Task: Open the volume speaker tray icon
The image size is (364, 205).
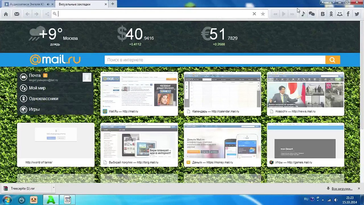Action: pos(336,200)
